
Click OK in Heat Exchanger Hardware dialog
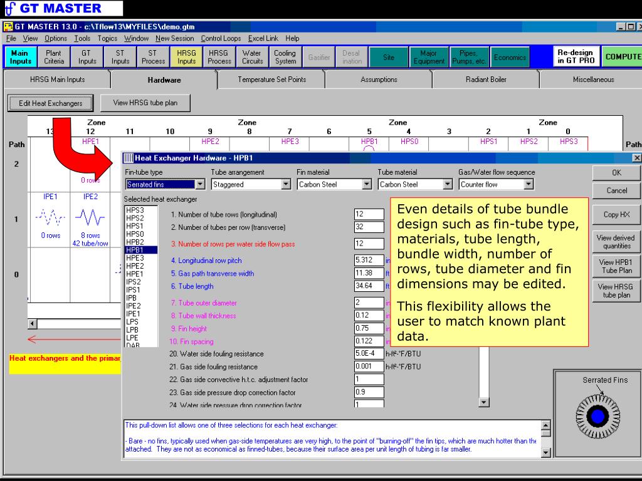click(x=617, y=173)
